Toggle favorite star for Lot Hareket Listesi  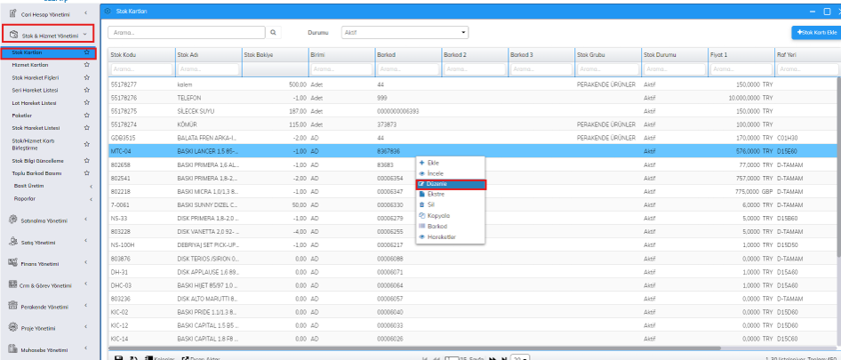point(86,103)
